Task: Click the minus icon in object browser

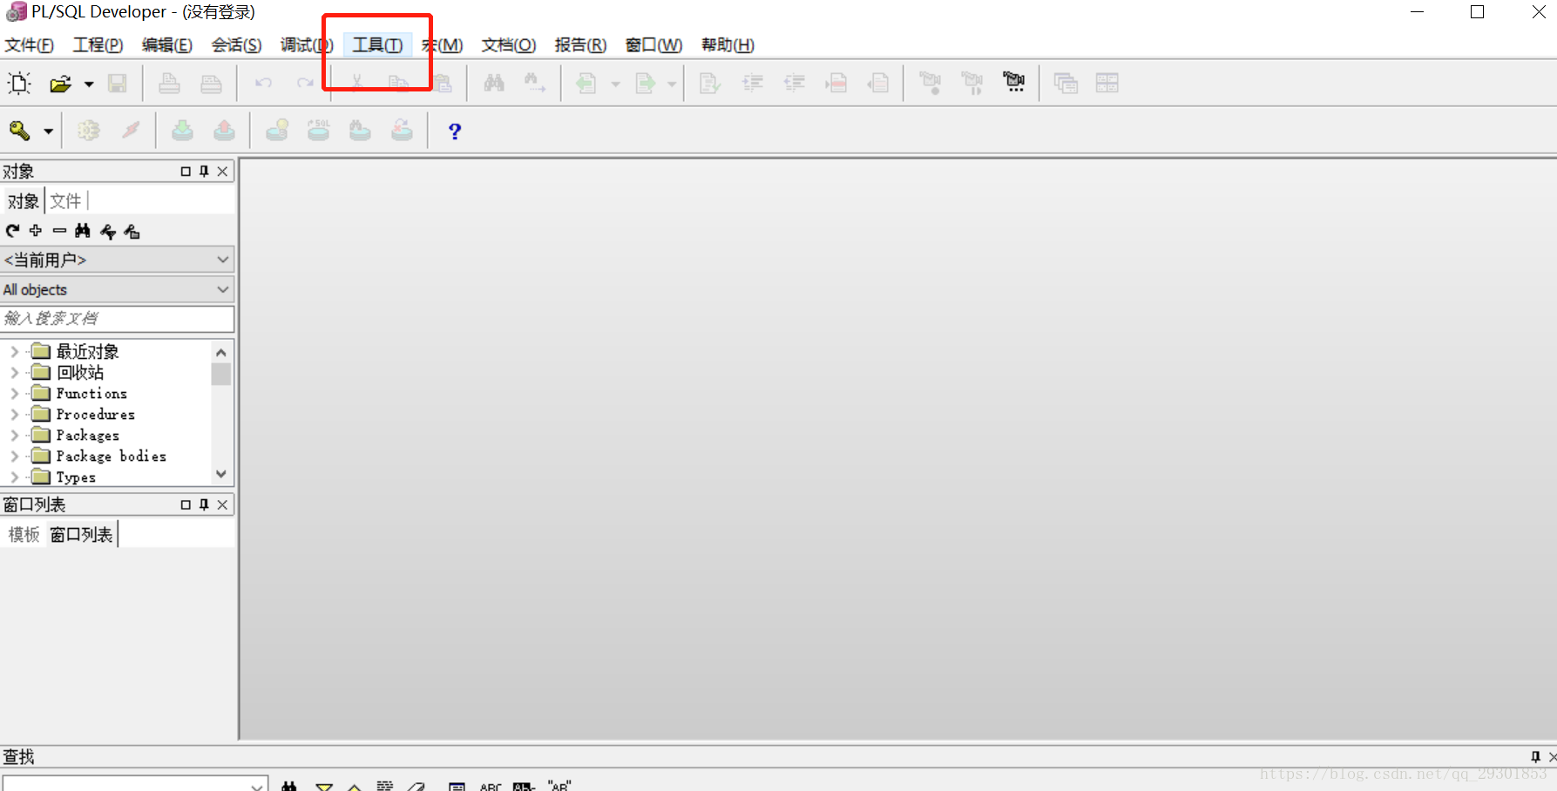Action: (59, 231)
